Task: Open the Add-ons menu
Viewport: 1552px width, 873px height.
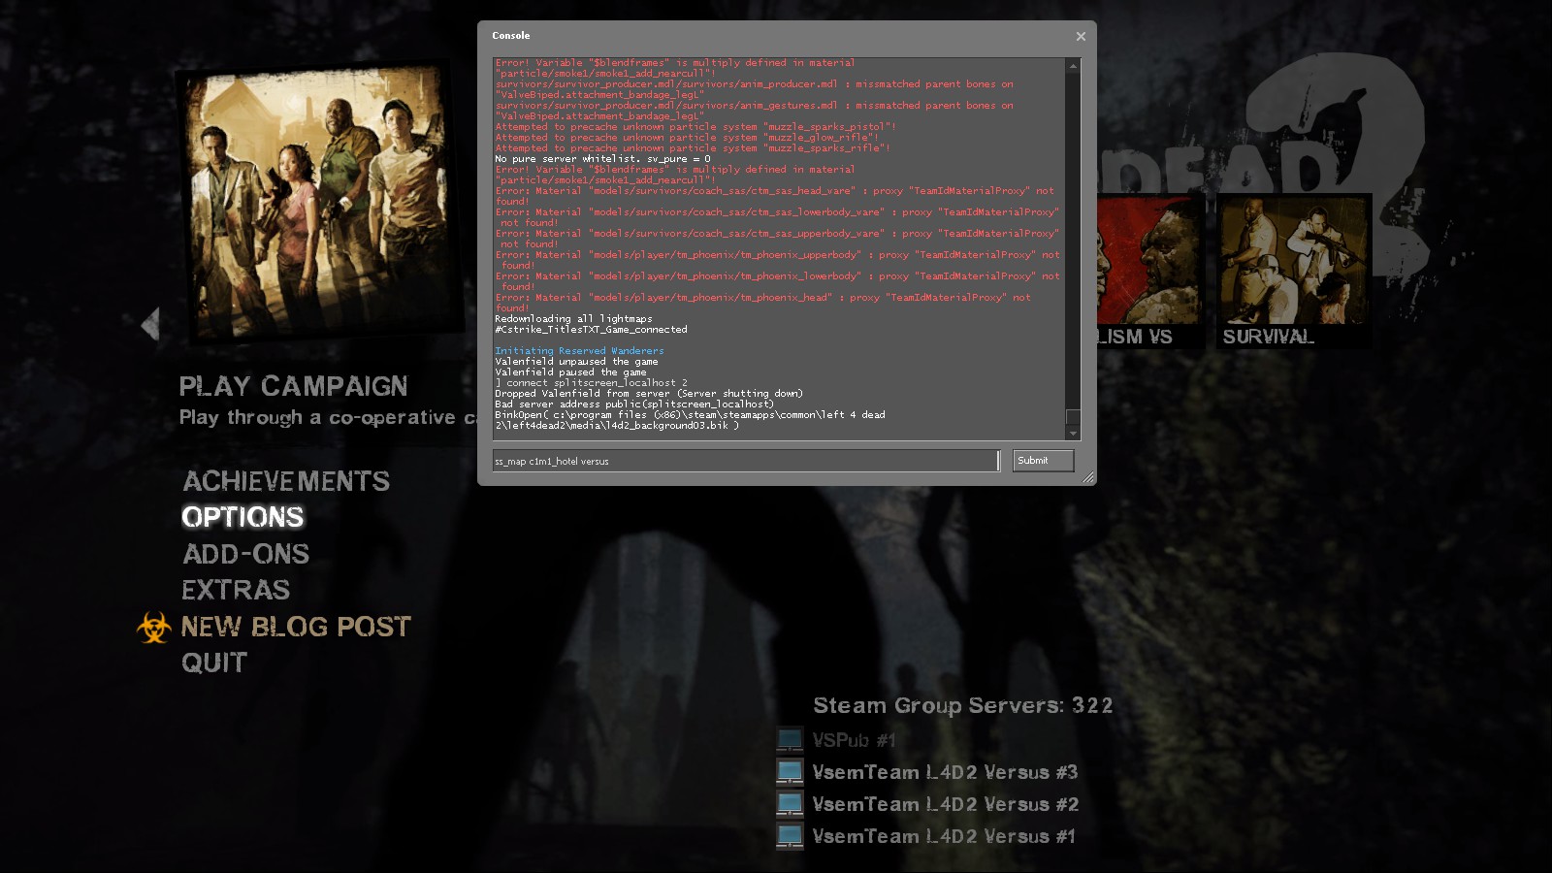Action: click(246, 554)
